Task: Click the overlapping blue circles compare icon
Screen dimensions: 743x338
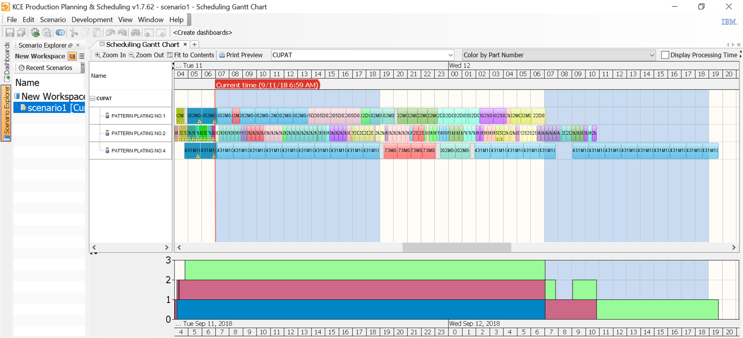Action: click(x=60, y=33)
